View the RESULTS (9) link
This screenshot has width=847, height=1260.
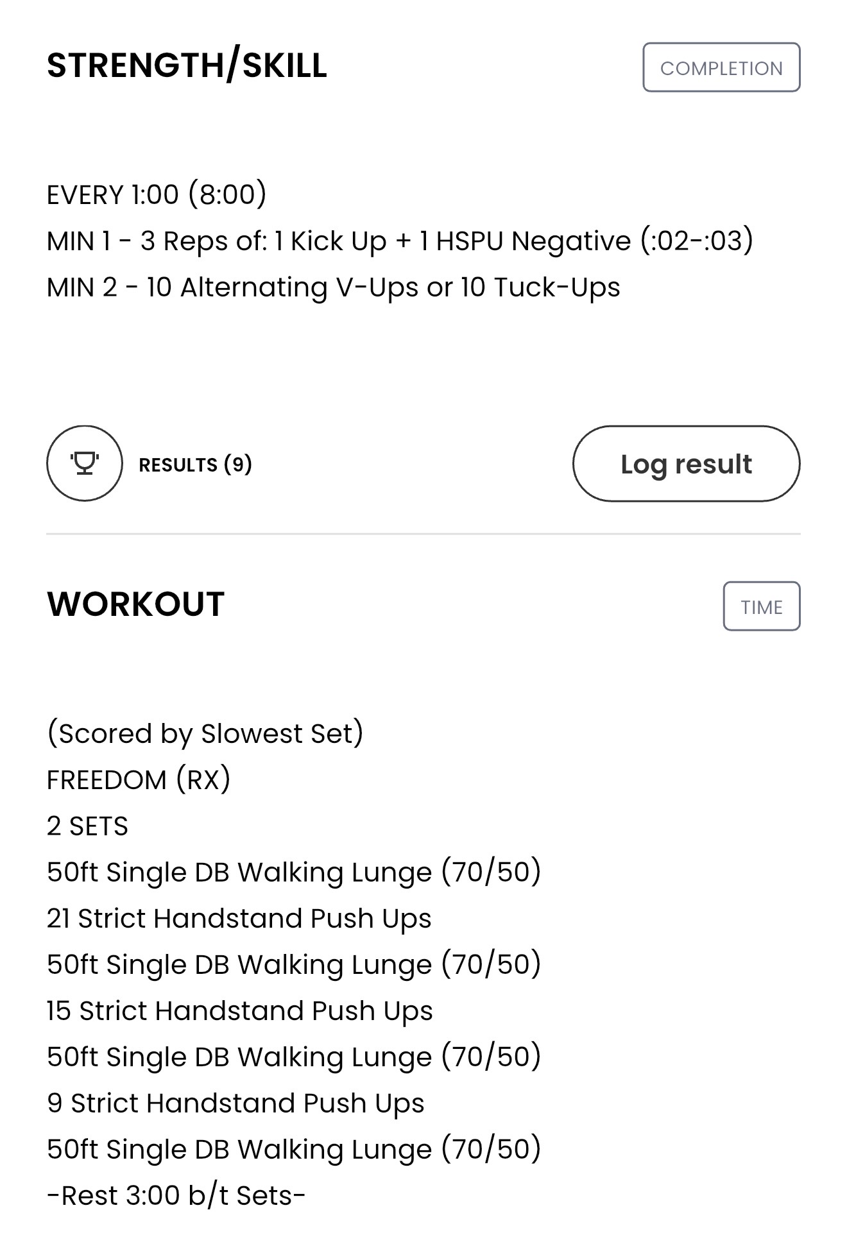click(x=195, y=464)
